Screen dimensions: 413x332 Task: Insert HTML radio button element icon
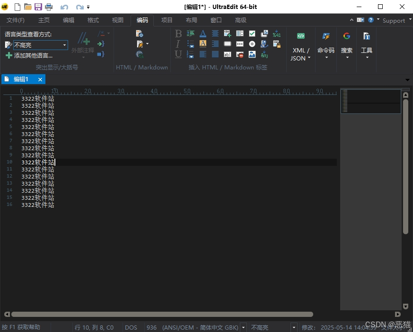(252, 44)
